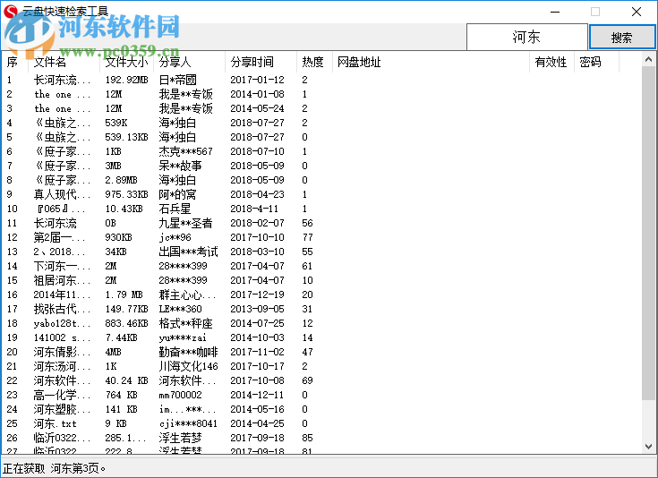Sort by the 分享时间 column header
The height and width of the screenshot is (478, 658).
[261, 62]
